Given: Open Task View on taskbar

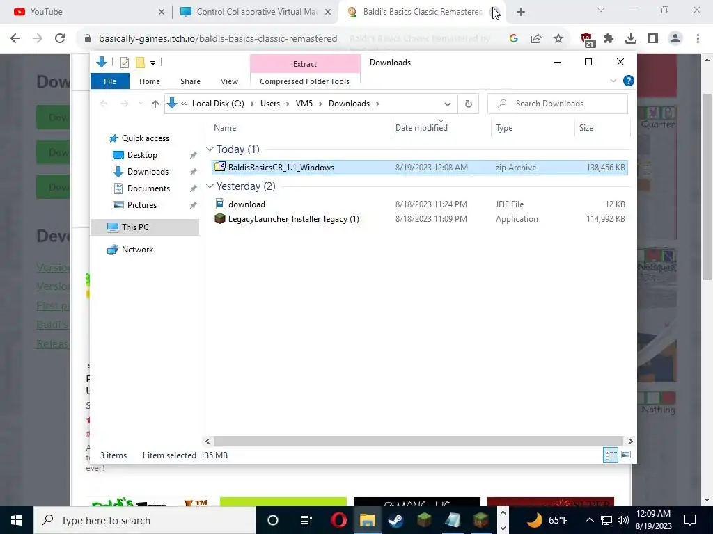Looking at the screenshot, I should click(x=306, y=520).
